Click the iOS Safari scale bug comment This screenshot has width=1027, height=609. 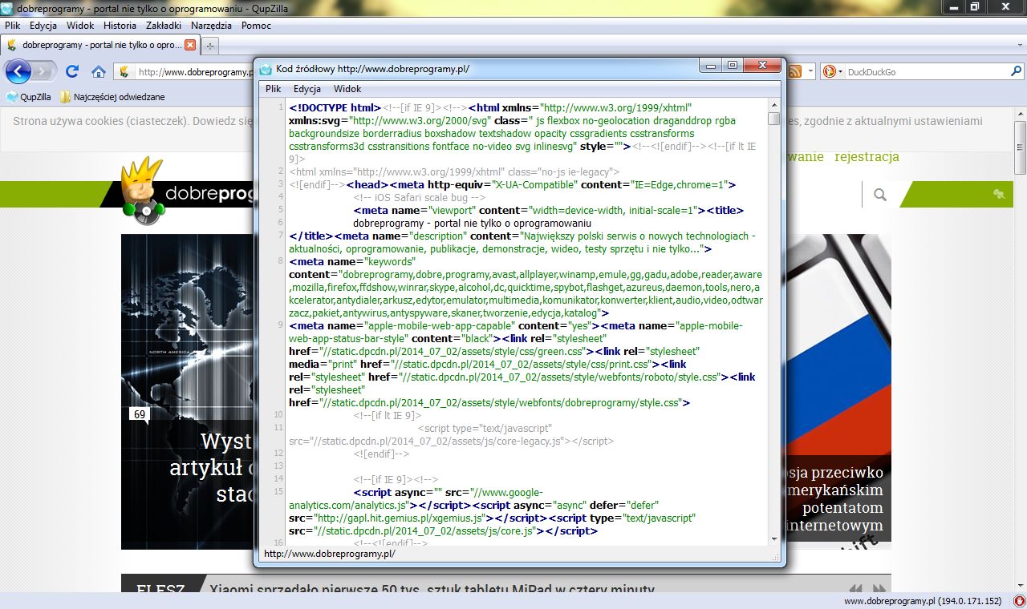coord(419,197)
